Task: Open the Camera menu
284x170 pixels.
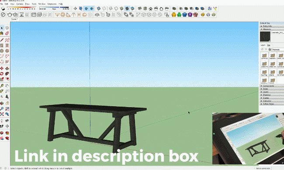Action: tap(20, 4)
